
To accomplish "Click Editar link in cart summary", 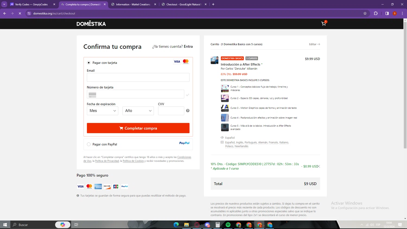I will pyautogui.click(x=314, y=44).
